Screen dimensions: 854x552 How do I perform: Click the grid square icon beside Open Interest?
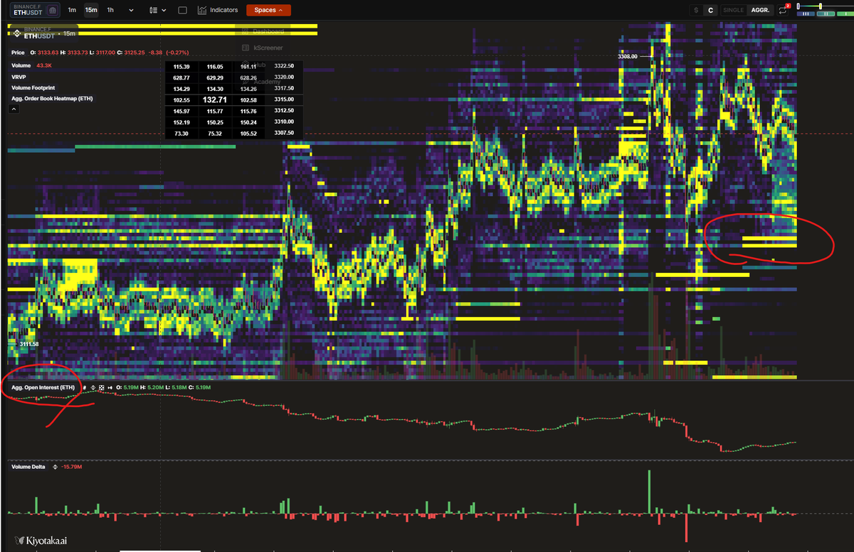click(102, 387)
